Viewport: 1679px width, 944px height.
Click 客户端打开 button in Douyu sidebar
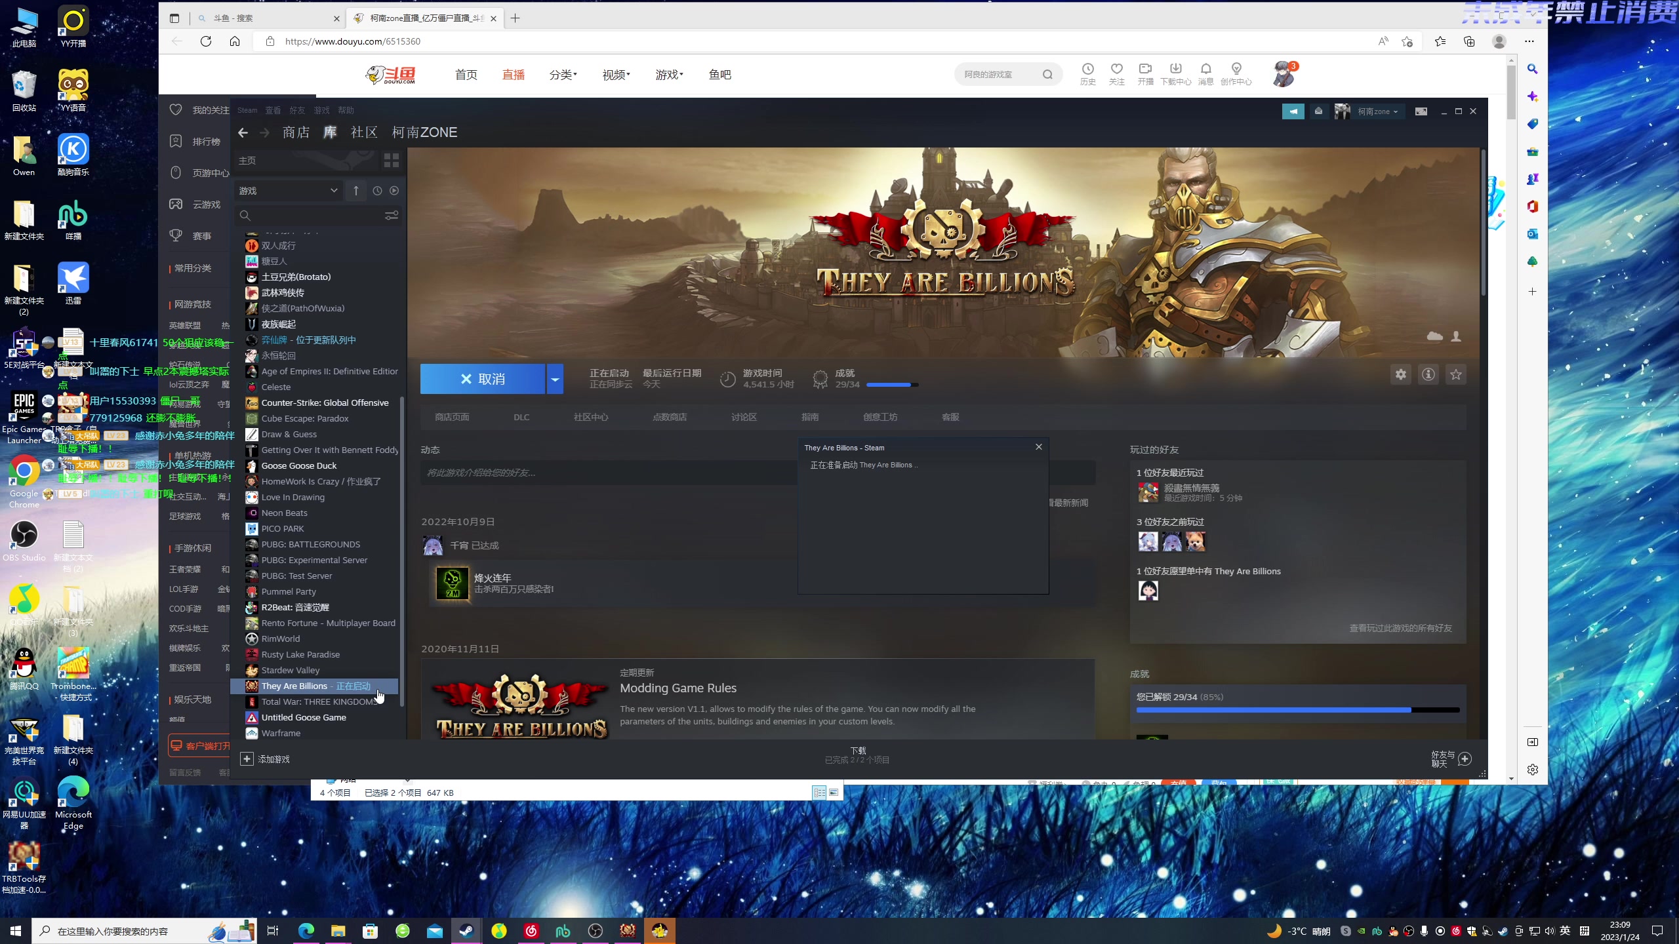[x=199, y=746]
